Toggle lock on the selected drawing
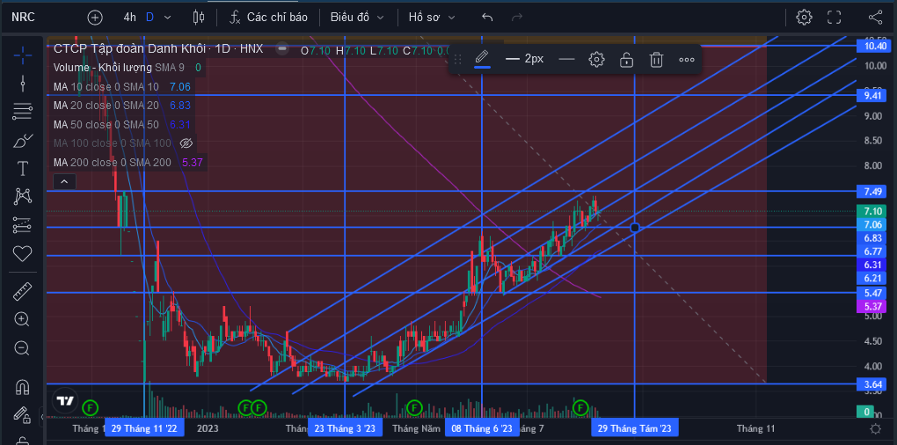The width and height of the screenshot is (897, 445). click(x=627, y=59)
